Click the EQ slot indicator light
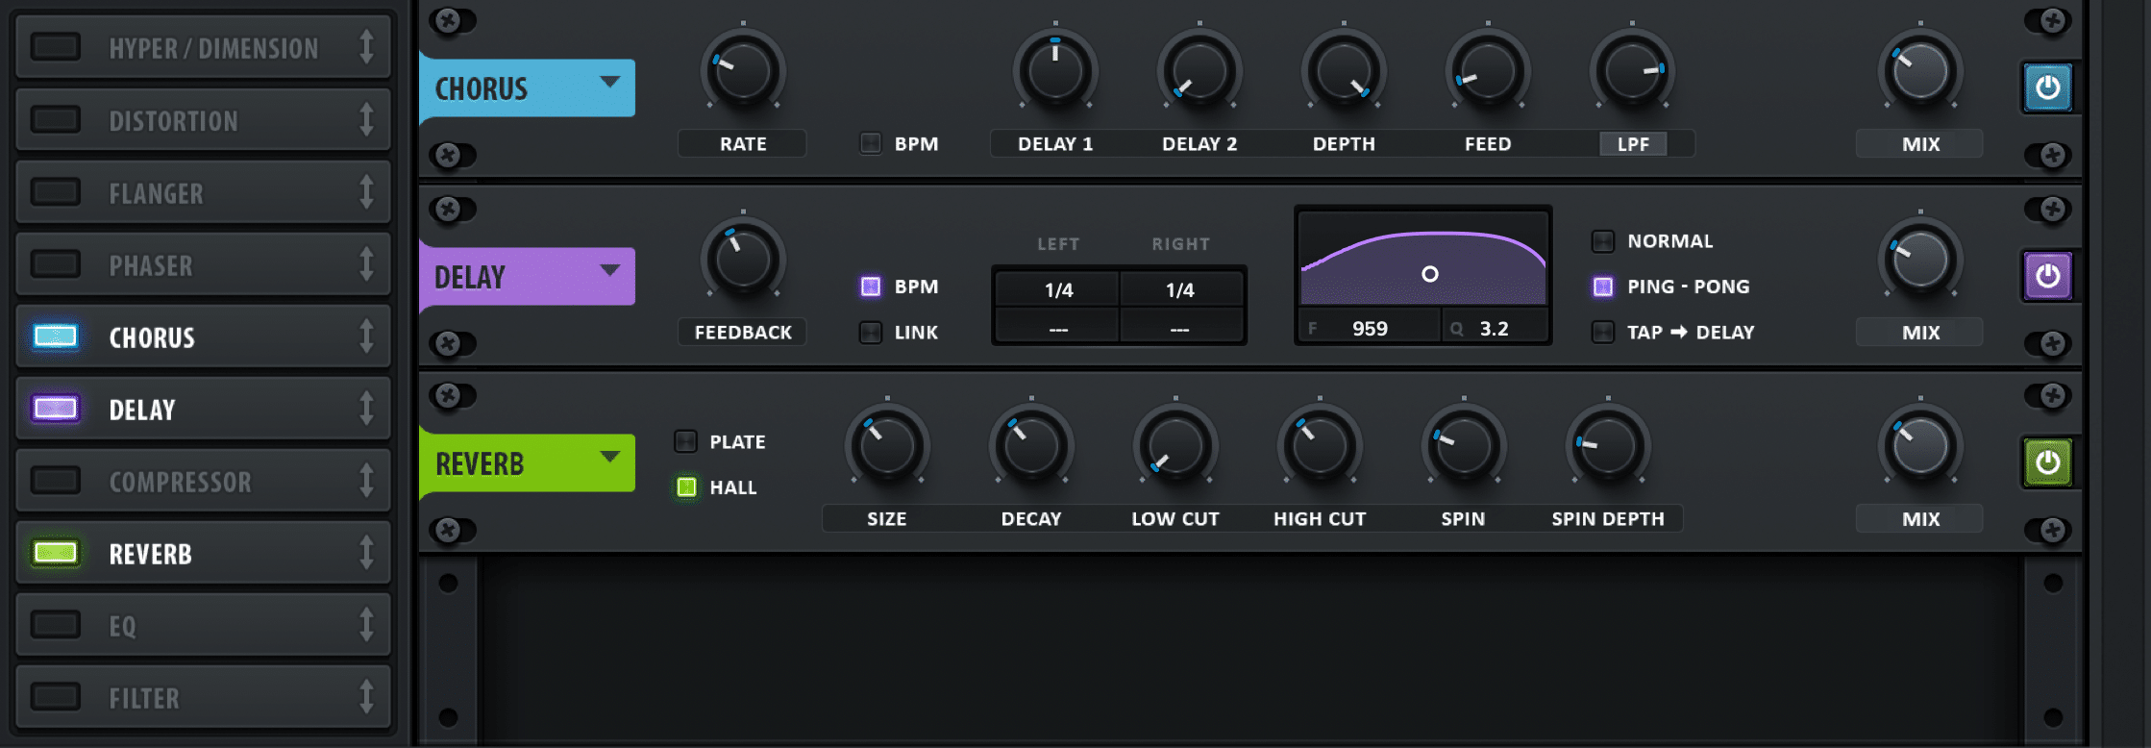Image resolution: width=2151 pixels, height=748 pixels. tap(56, 625)
